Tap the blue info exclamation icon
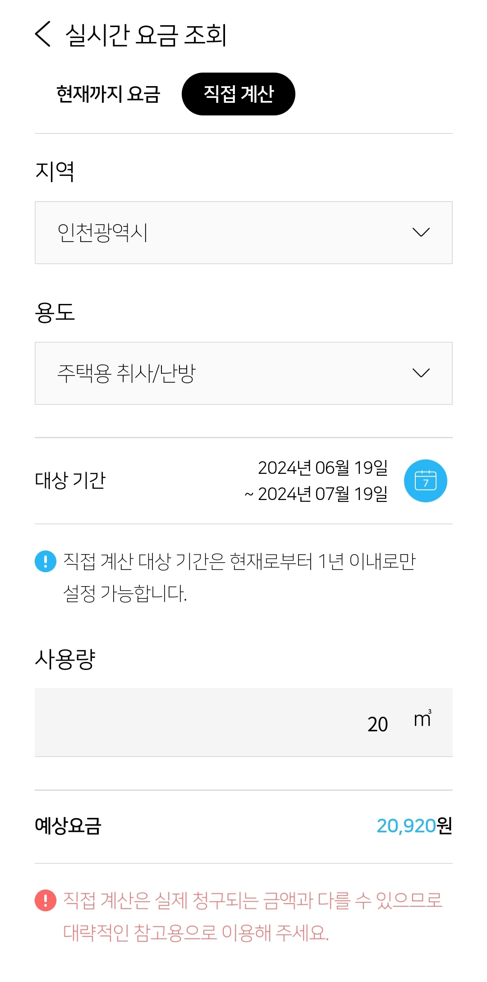The image size is (487, 982). coord(46,561)
